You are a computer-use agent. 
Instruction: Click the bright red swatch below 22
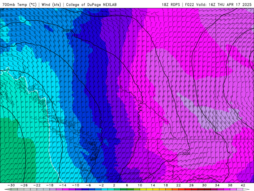pyautogui.click(x=182, y=189)
